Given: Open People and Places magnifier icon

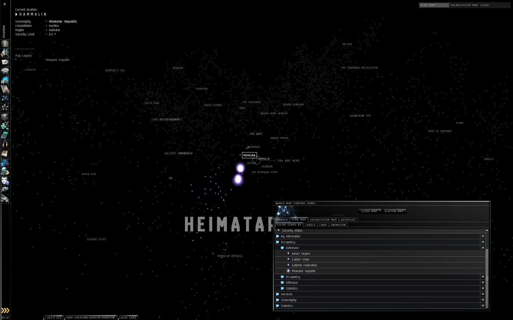Looking at the screenshot, I should (x=5, y=53).
